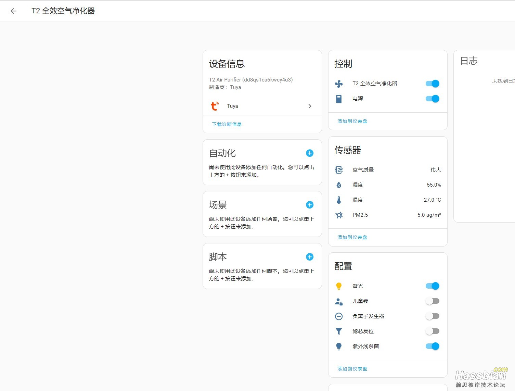Enable the 儿童锁 child lock switch

(x=433, y=301)
